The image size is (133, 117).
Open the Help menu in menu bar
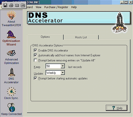74,7
